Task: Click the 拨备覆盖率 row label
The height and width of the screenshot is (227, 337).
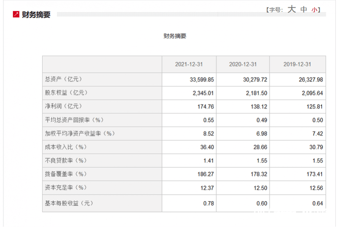Action: point(65,174)
